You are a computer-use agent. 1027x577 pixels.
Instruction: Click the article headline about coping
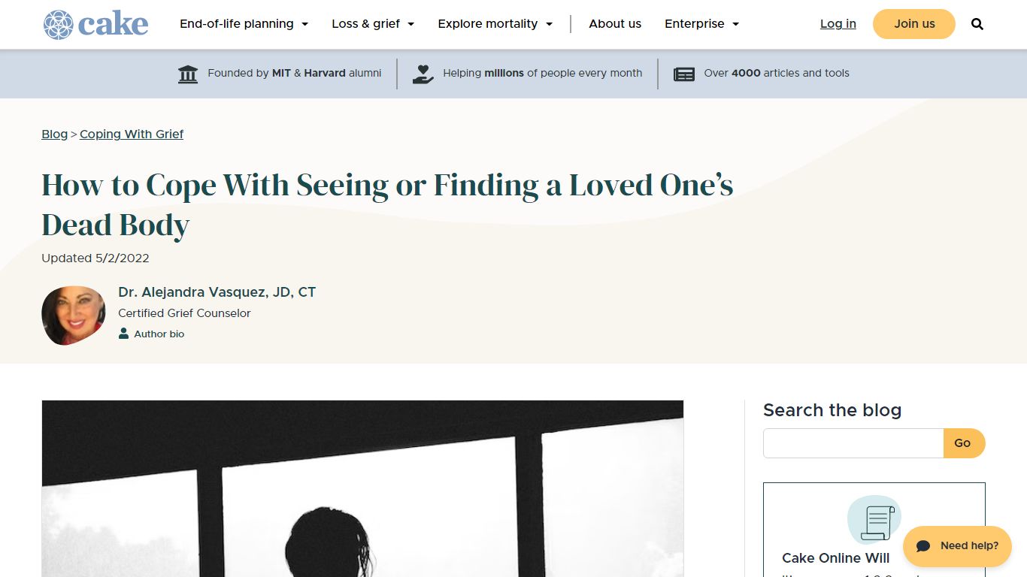[x=387, y=204]
